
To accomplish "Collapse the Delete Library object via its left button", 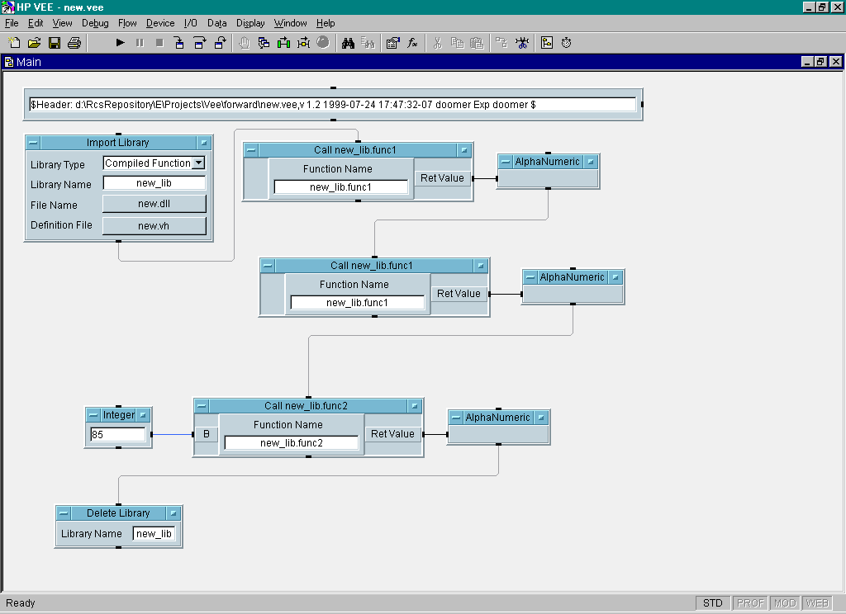I will pos(64,513).
